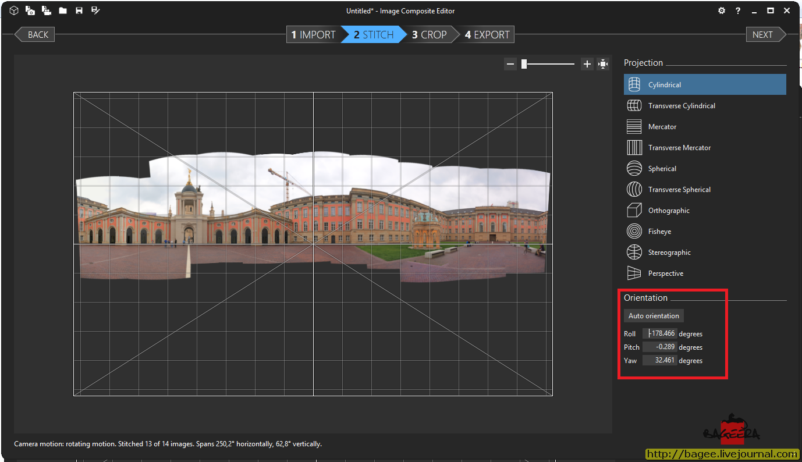802x462 pixels.
Task: Click the cube logo icon in the title bar
Action: (14, 10)
